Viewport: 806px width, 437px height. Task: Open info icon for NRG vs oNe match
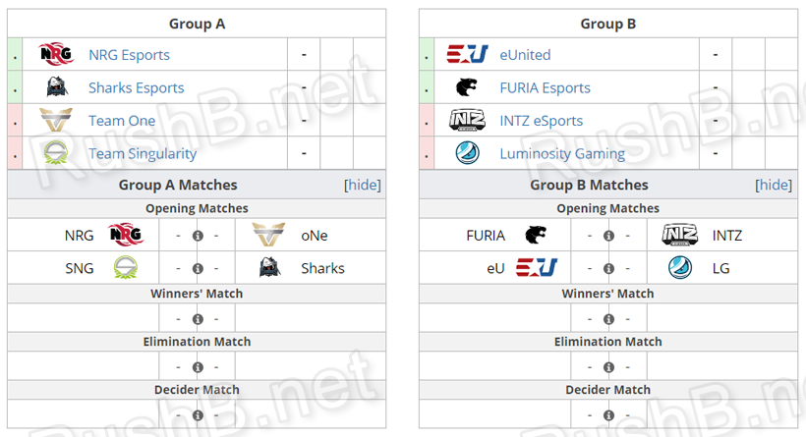click(198, 236)
